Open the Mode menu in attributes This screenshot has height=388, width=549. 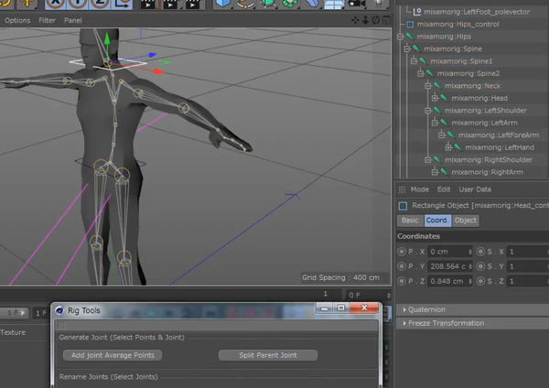[420, 189]
